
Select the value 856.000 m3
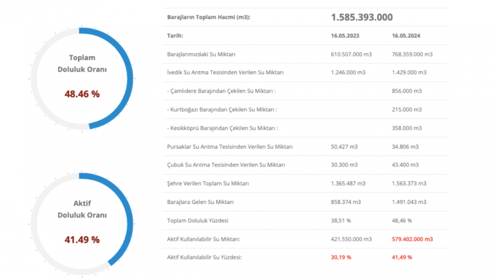407,91
